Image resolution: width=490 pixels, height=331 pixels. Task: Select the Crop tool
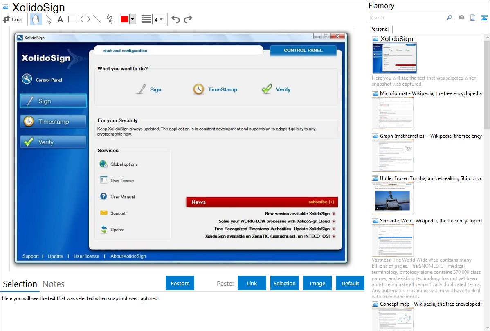click(13, 19)
